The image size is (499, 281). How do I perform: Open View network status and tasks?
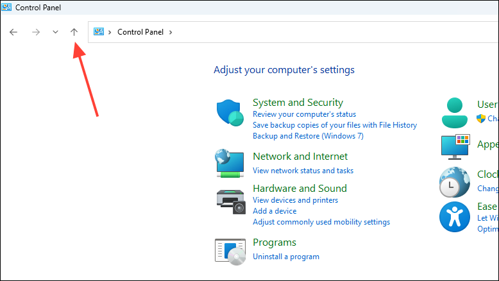pos(303,171)
